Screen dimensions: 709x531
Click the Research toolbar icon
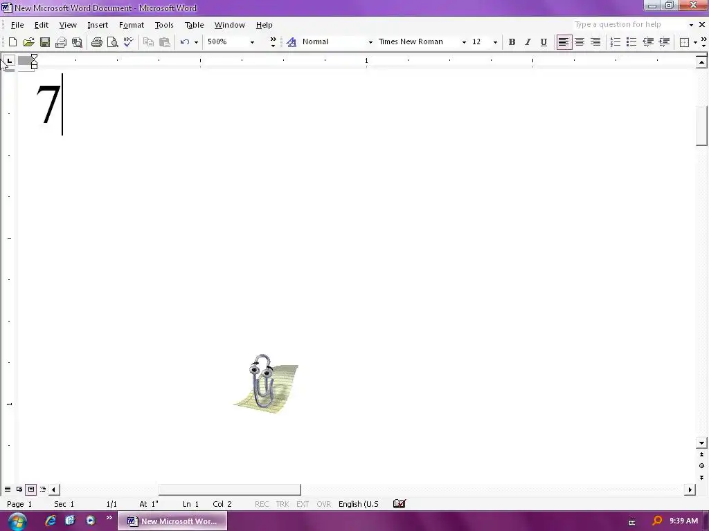[x=77, y=42]
